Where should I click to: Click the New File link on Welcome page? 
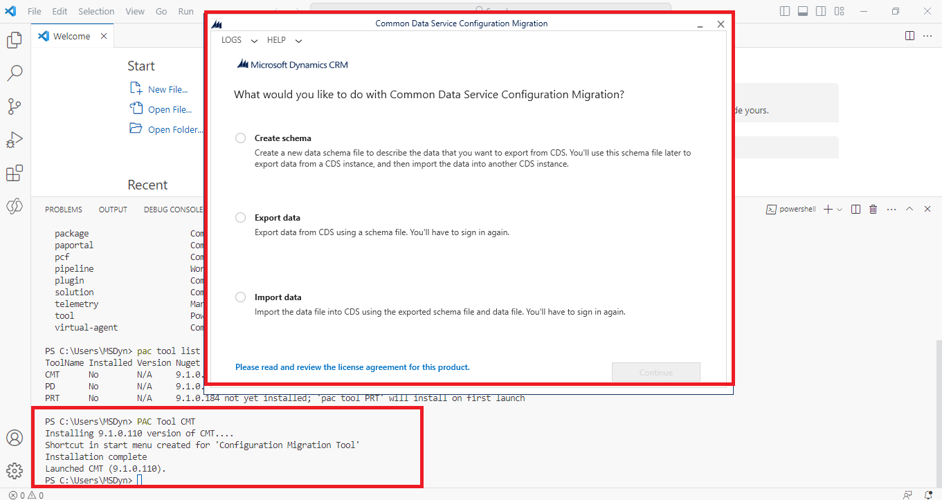pyautogui.click(x=167, y=89)
